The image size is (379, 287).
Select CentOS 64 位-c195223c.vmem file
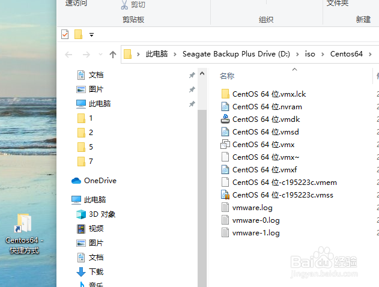(279, 183)
